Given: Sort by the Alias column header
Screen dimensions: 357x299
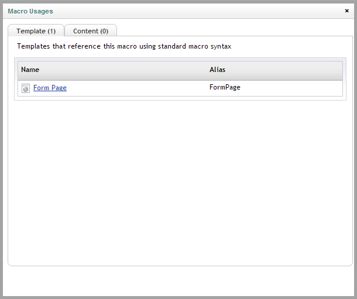Looking at the screenshot, I should pos(217,70).
